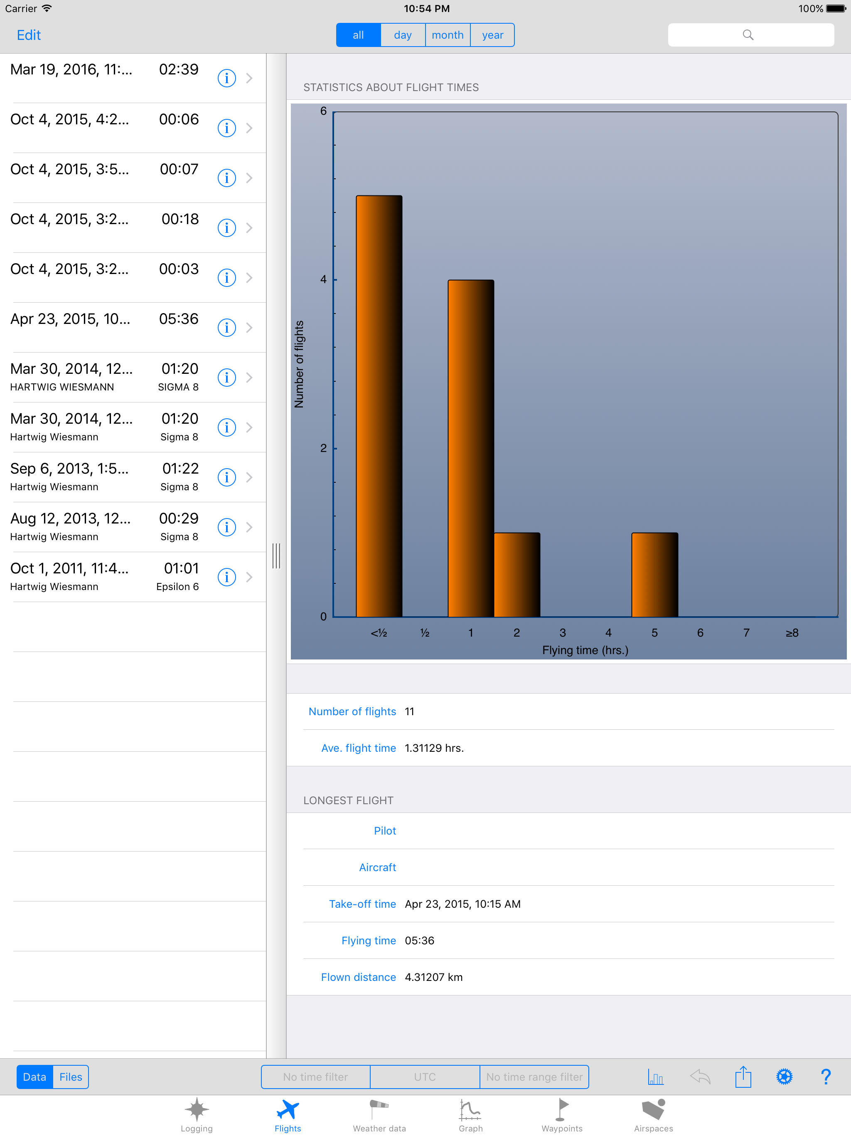Viewport: 851px width, 1136px height.
Task: Select the Oct 4, 2015, 4:2... flight row
Action: [x=133, y=128]
